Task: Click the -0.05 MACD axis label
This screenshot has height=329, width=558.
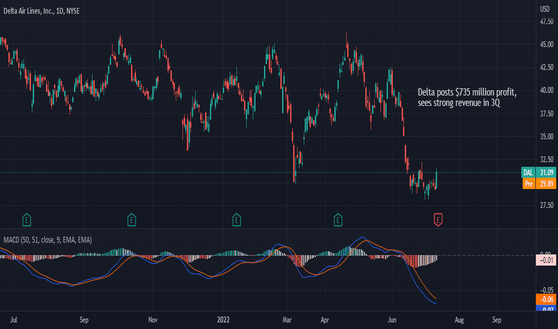Action: pos(546,290)
